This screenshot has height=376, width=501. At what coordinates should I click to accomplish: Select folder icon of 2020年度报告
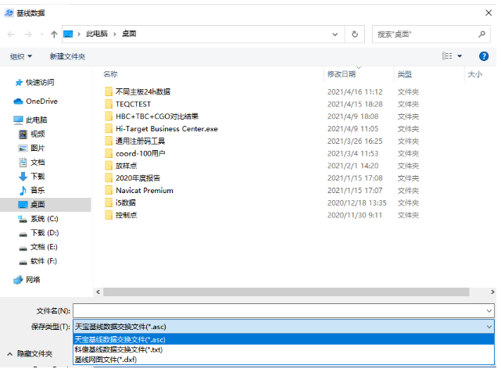[x=109, y=178]
